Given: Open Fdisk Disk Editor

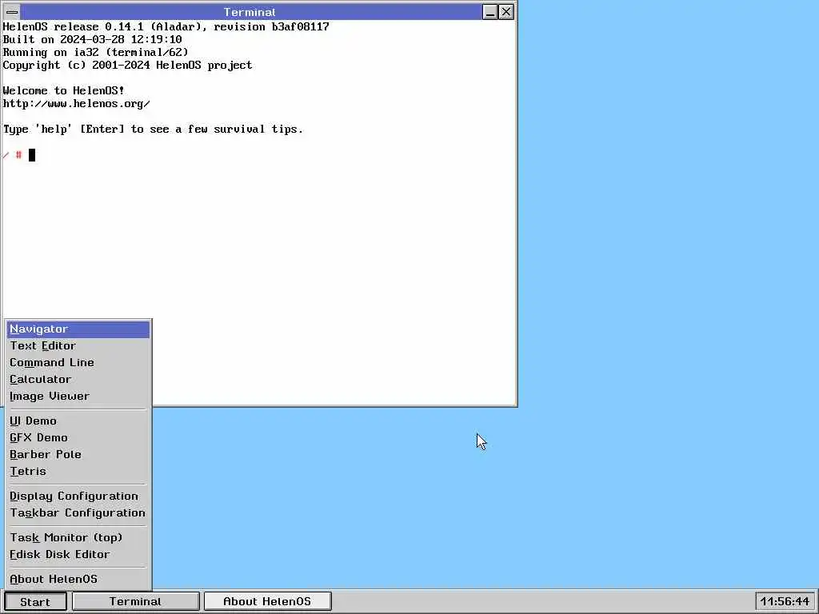Looking at the screenshot, I should pyautogui.click(x=78, y=554).
